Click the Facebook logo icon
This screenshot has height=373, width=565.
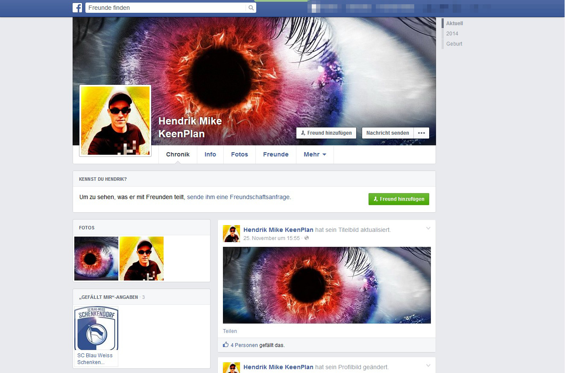coord(77,8)
